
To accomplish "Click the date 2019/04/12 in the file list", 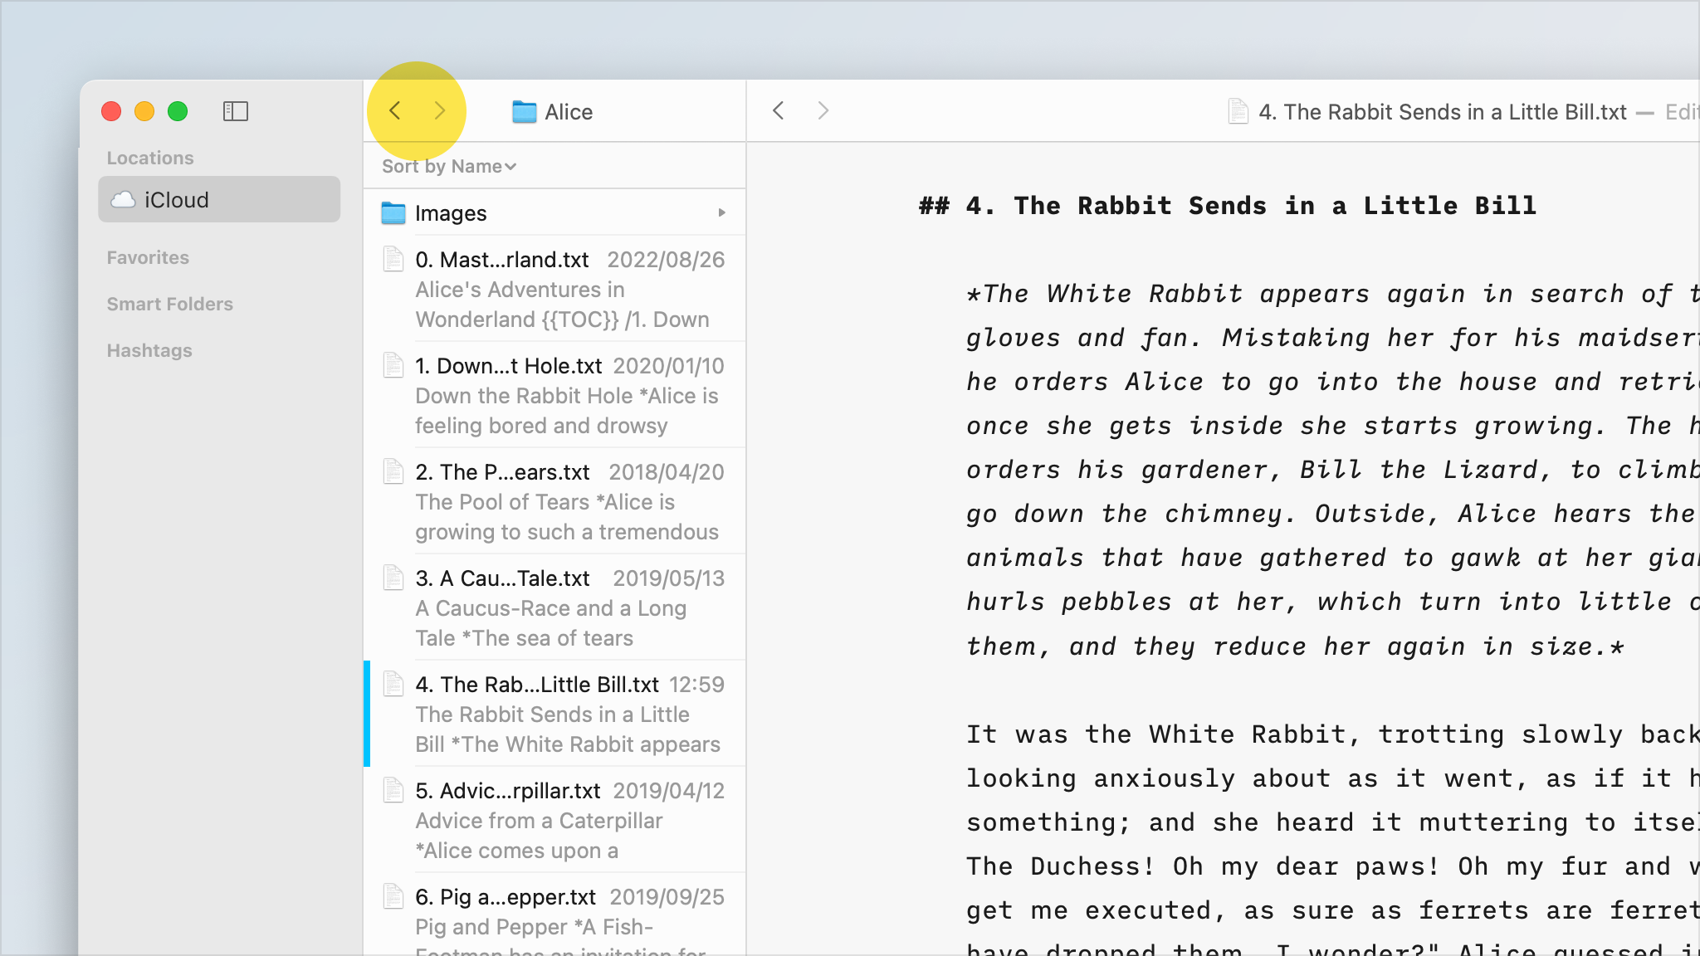I will click(668, 791).
